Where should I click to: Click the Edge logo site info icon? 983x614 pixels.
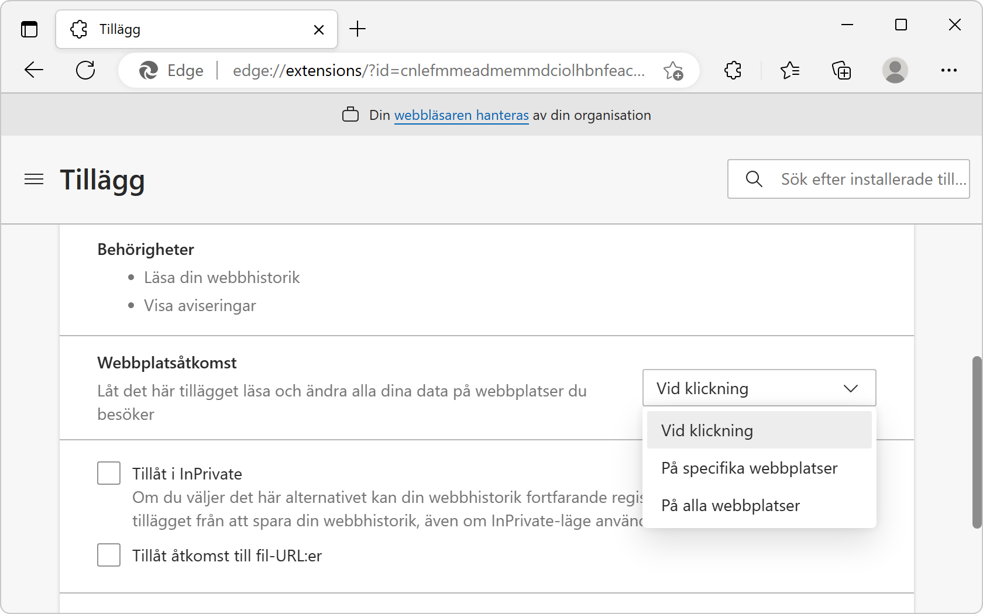[x=149, y=71]
